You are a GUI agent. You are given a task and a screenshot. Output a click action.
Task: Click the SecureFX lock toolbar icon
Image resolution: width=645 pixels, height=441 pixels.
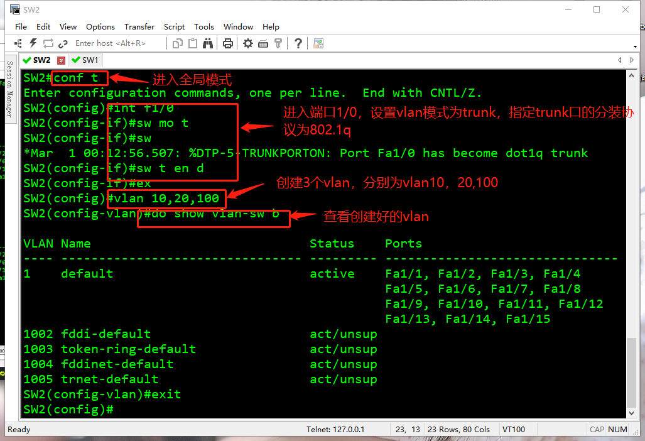[318, 43]
